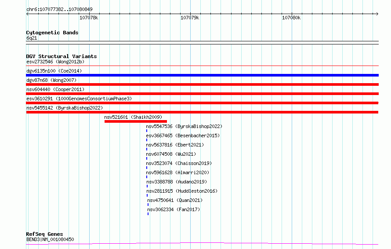Click the blue tick under nsv4750641 (Quan2021)
The height and width of the screenshot is (249, 391).
pyautogui.click(x=148, y=205)
